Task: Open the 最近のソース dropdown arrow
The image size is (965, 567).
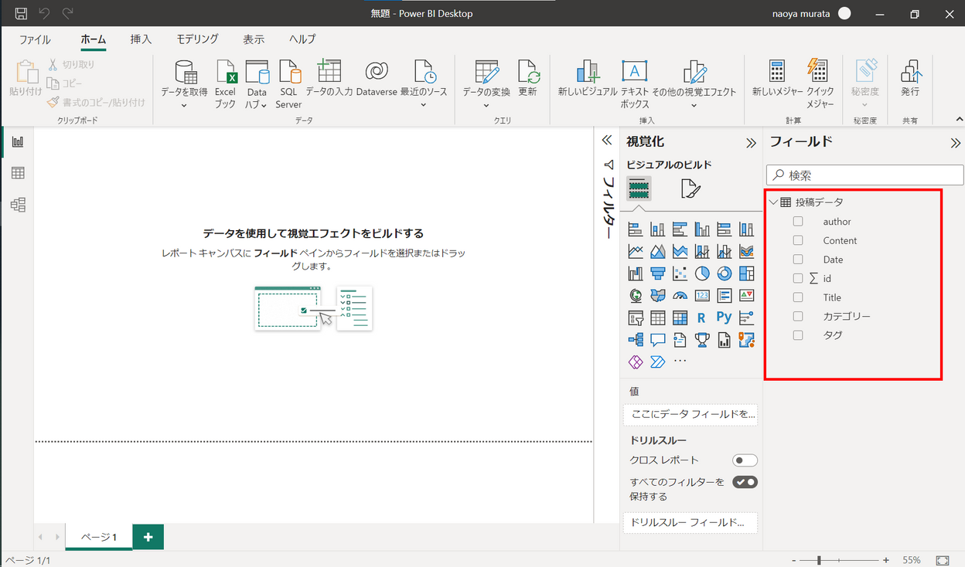Action: (424, 105)
